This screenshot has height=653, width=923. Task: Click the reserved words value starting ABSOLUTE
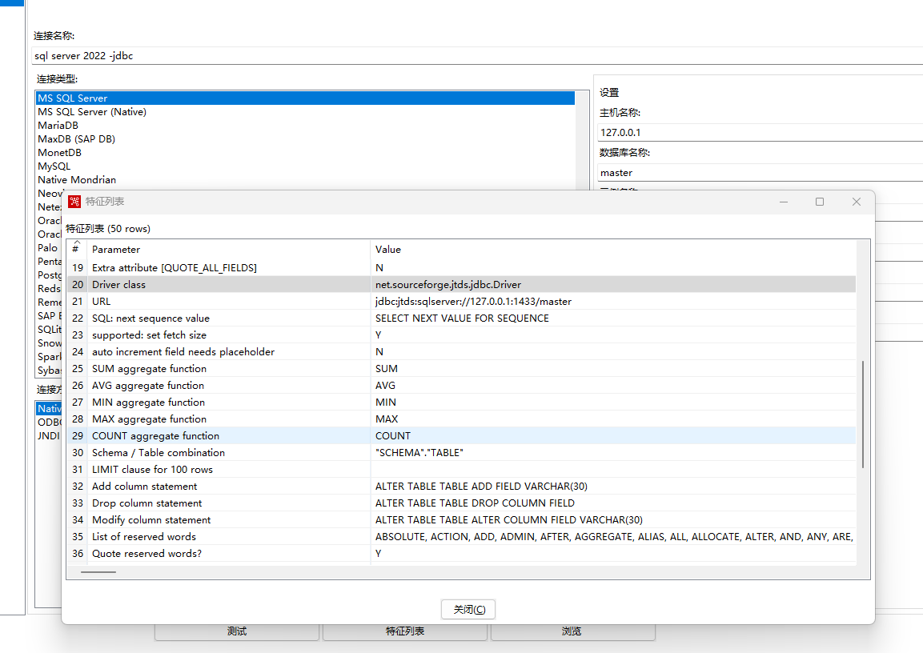(614, 536)
